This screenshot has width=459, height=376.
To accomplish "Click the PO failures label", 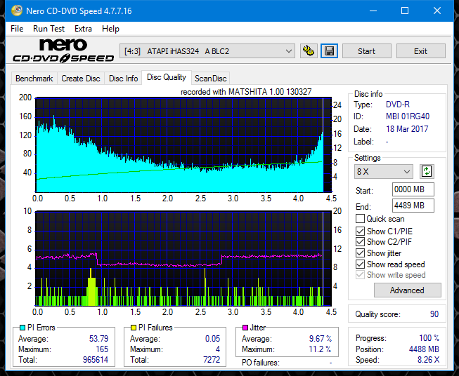I will click(x=261, y=363).
